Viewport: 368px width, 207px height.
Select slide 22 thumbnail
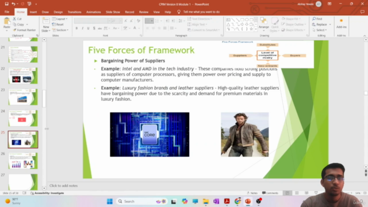pyautogui.click(x=23, y=75)
